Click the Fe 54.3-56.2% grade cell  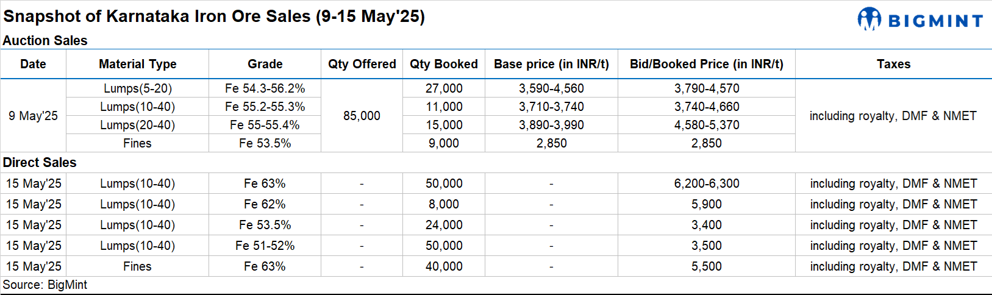click(x=265, y=88)
